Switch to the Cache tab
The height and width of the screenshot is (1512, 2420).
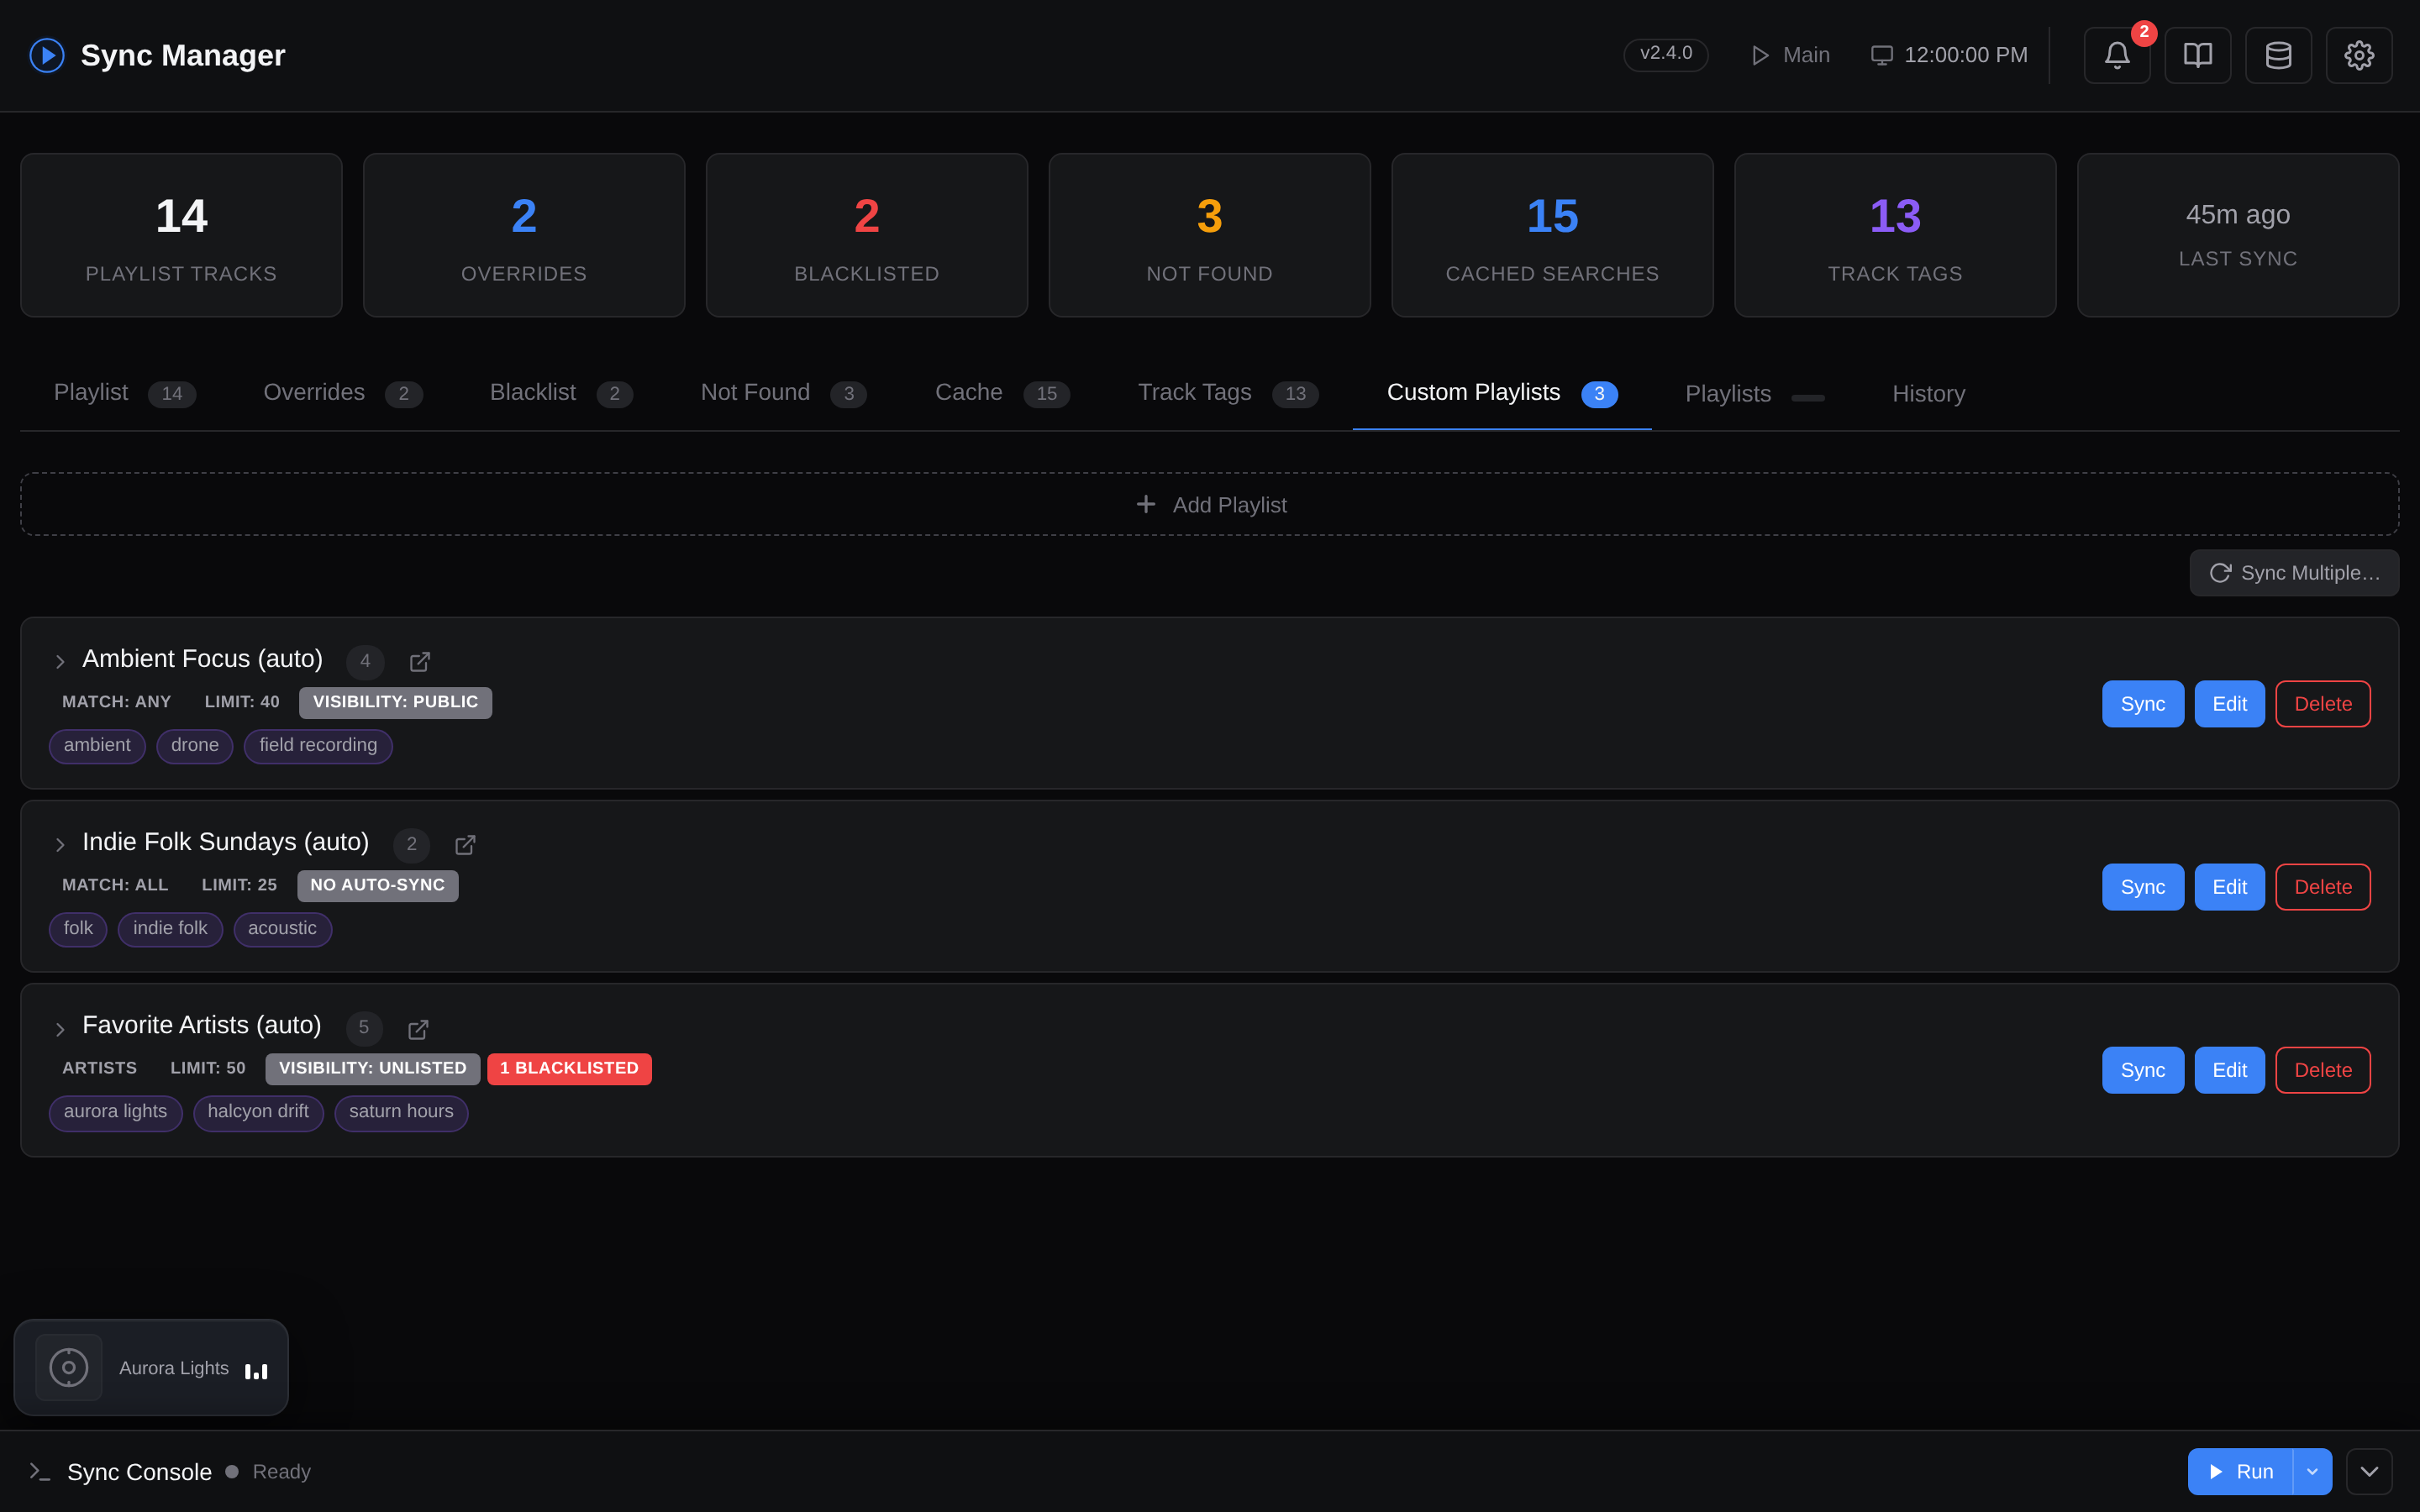coord(1002,393)
